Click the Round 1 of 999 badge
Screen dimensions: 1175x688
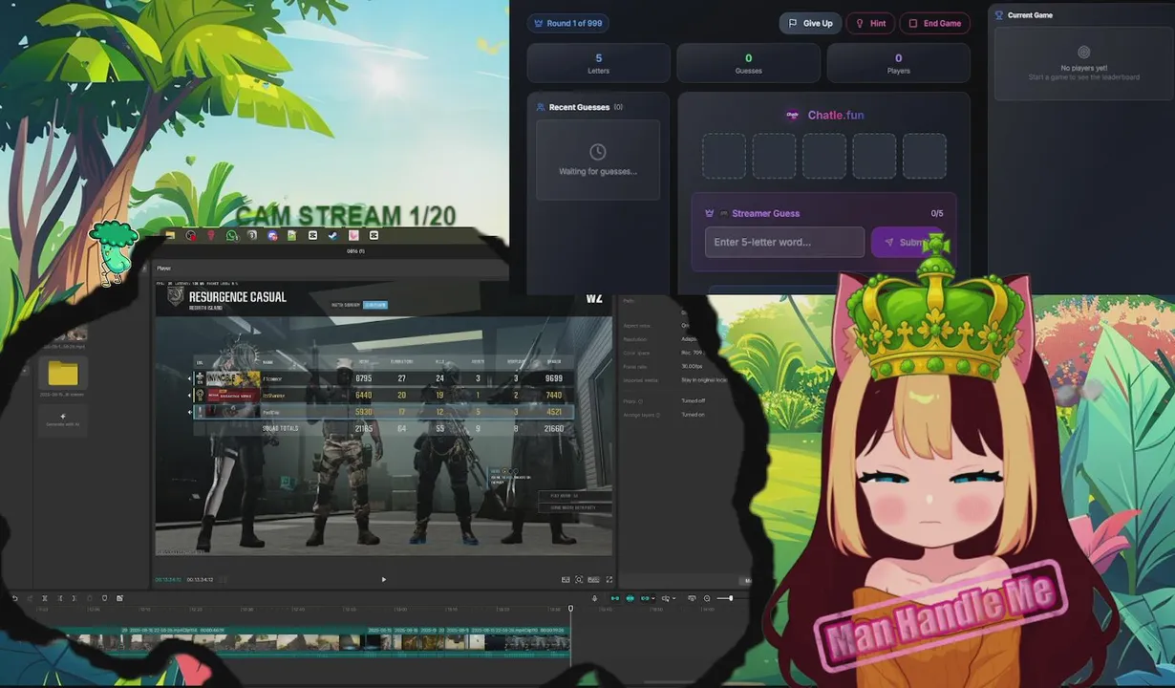[567, 23]
